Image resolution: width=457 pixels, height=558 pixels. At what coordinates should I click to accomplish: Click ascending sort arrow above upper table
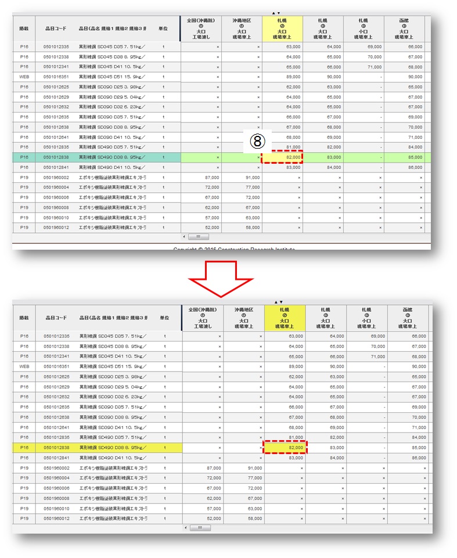274,13
